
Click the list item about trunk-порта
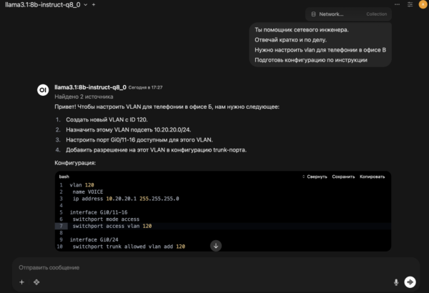pos(156,150)
